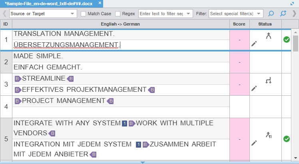Image resolution: width=299 pixels, height=164 pixels.
Task: Click the pencil edit icon in segment 1
Action: tap(254, 43)
